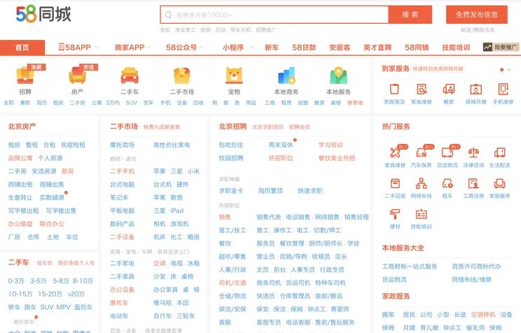Open the 本地服务 map pin icon
The height and width of the screenshot is (333, 521).
click(x=338, y=76)
